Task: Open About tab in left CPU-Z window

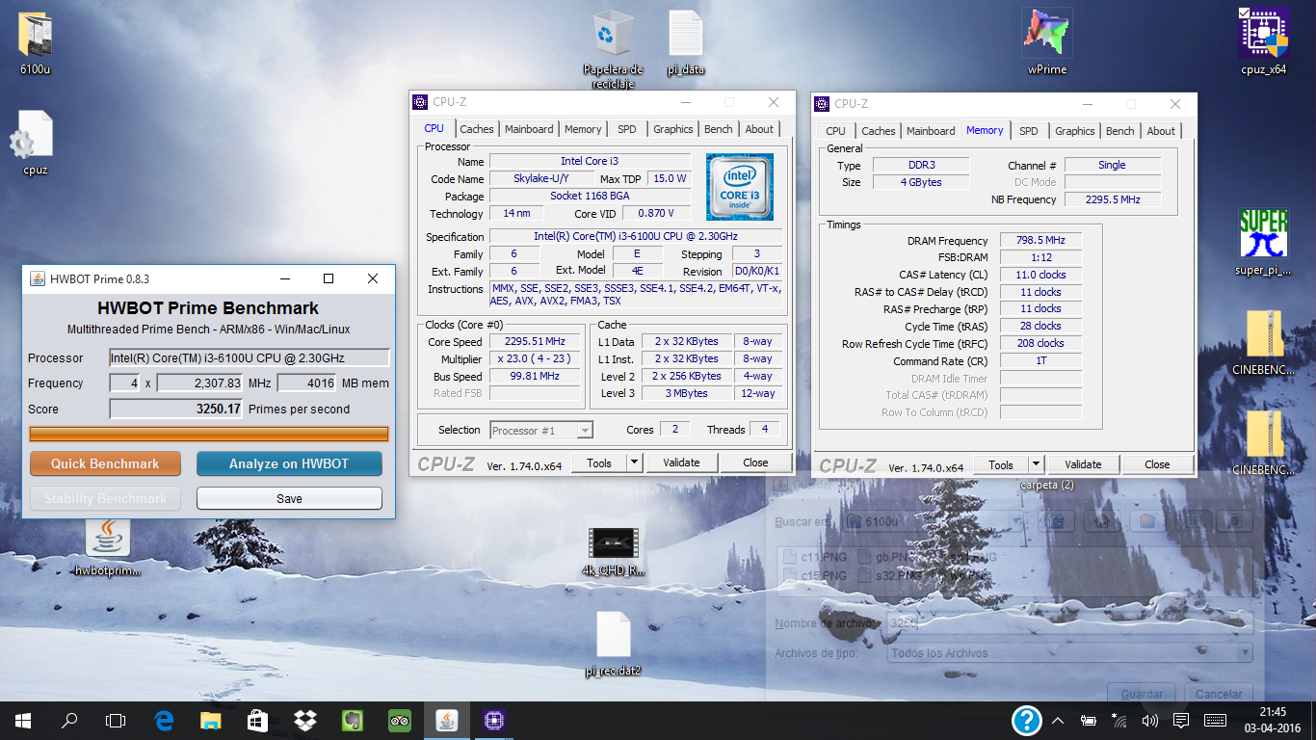Action: 759,129
